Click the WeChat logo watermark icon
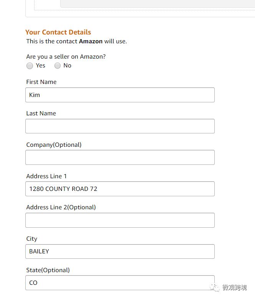 click(x=216, y=288)
